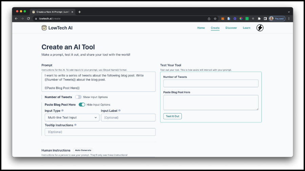
Task: Enable Show Input Options for Number of Tweets
Action: coord(78,97)
